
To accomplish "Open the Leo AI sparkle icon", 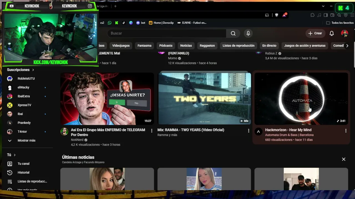I will 339,15.
